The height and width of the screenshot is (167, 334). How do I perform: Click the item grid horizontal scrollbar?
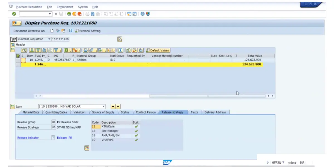(207, 96)
